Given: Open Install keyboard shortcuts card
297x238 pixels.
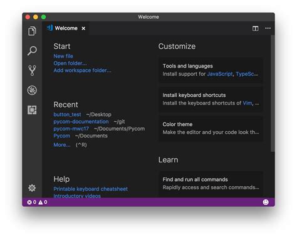Looking at the screenshot, I should 211,99.
